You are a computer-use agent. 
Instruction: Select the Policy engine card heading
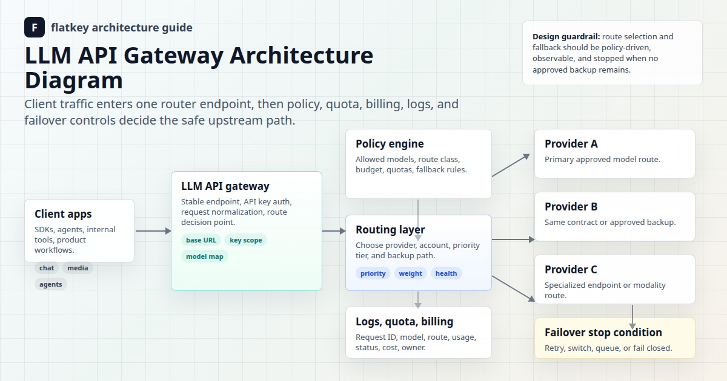pos(390,144)
